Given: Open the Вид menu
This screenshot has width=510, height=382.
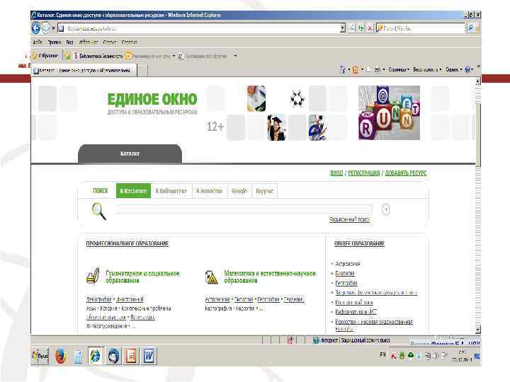Looking at the screenshot, I should (69, 42).
